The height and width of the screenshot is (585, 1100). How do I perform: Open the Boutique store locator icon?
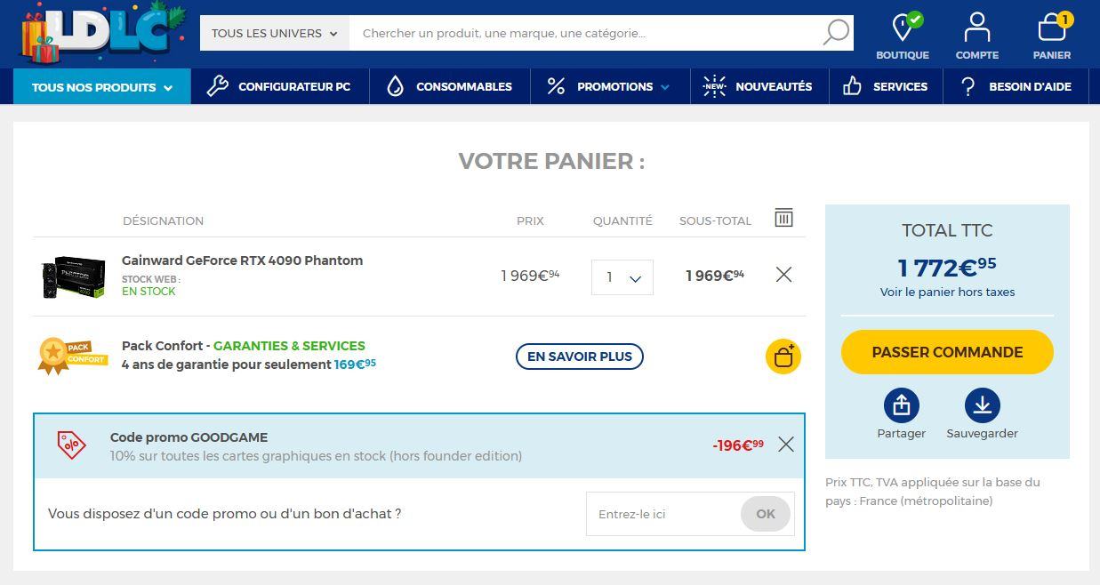click(903, 36)
